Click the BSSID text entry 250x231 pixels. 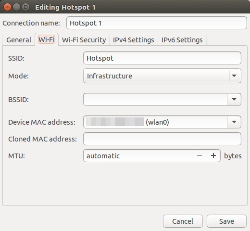pos(155,99)
